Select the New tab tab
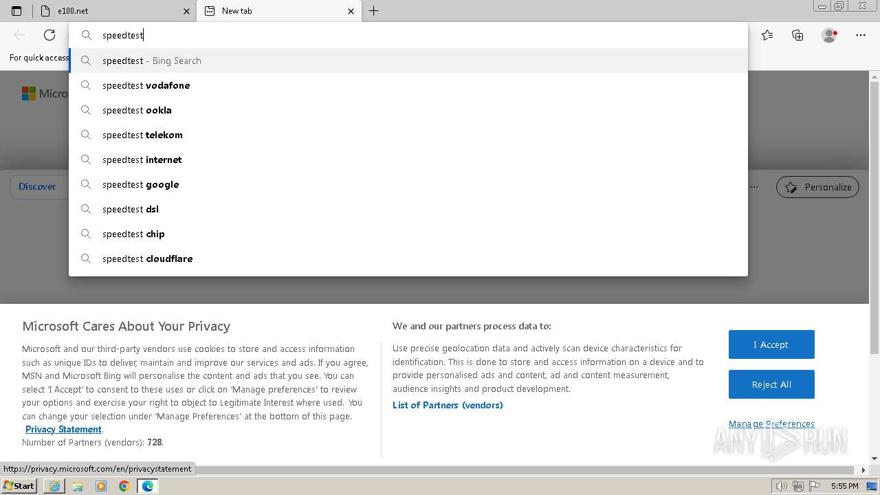Image resolution: width=880 pixels, height=495 pixels. pos(278,11)
